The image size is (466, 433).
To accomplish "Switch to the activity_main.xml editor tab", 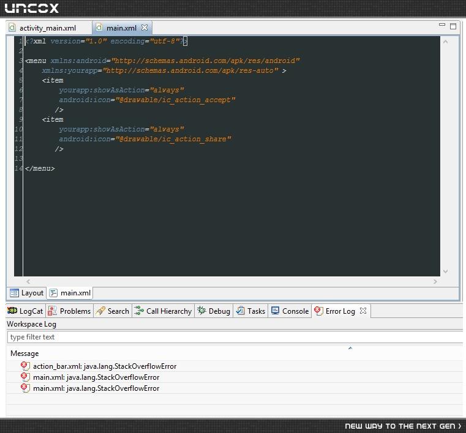I will (48, 28).
